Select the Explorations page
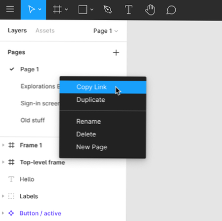The image size is (222, 221). (40, 86)
